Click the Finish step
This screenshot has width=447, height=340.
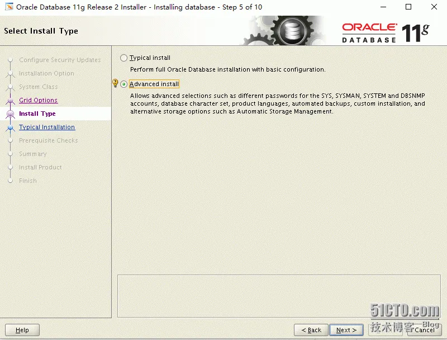pos(27,181)
